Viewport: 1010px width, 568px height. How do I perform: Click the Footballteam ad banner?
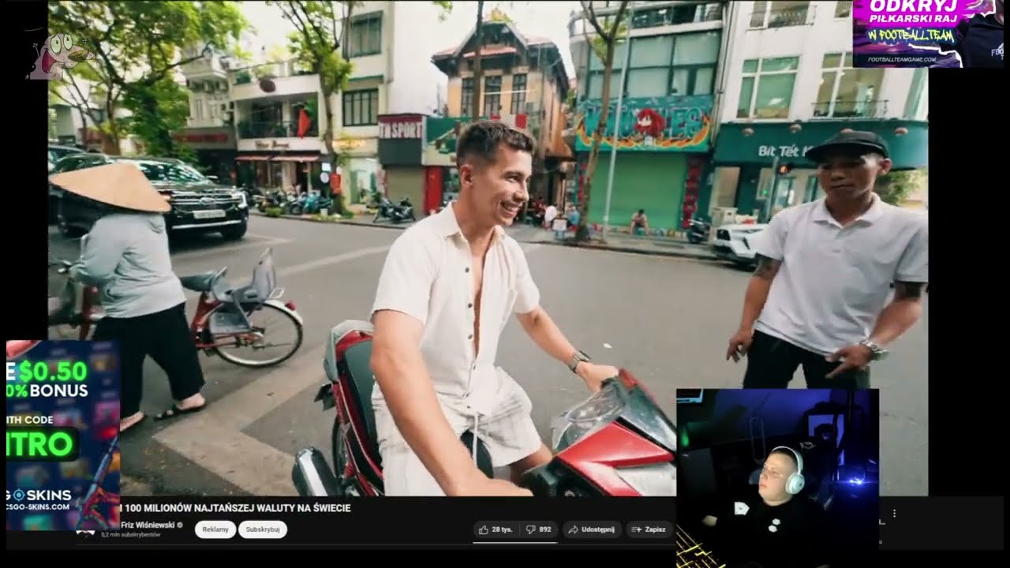(928, 33)
